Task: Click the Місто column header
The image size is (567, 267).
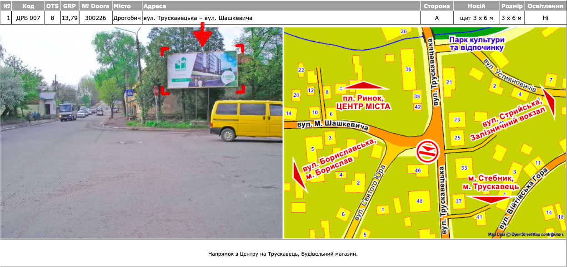Action: coord(127,6)
